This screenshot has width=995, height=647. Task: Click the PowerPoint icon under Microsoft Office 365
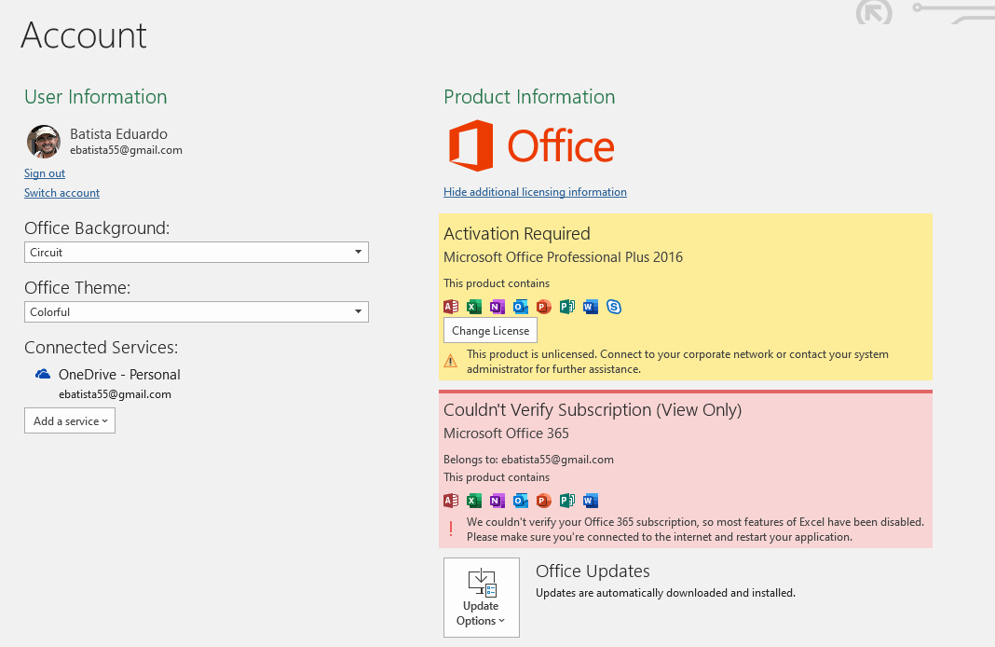pos(544,501)
